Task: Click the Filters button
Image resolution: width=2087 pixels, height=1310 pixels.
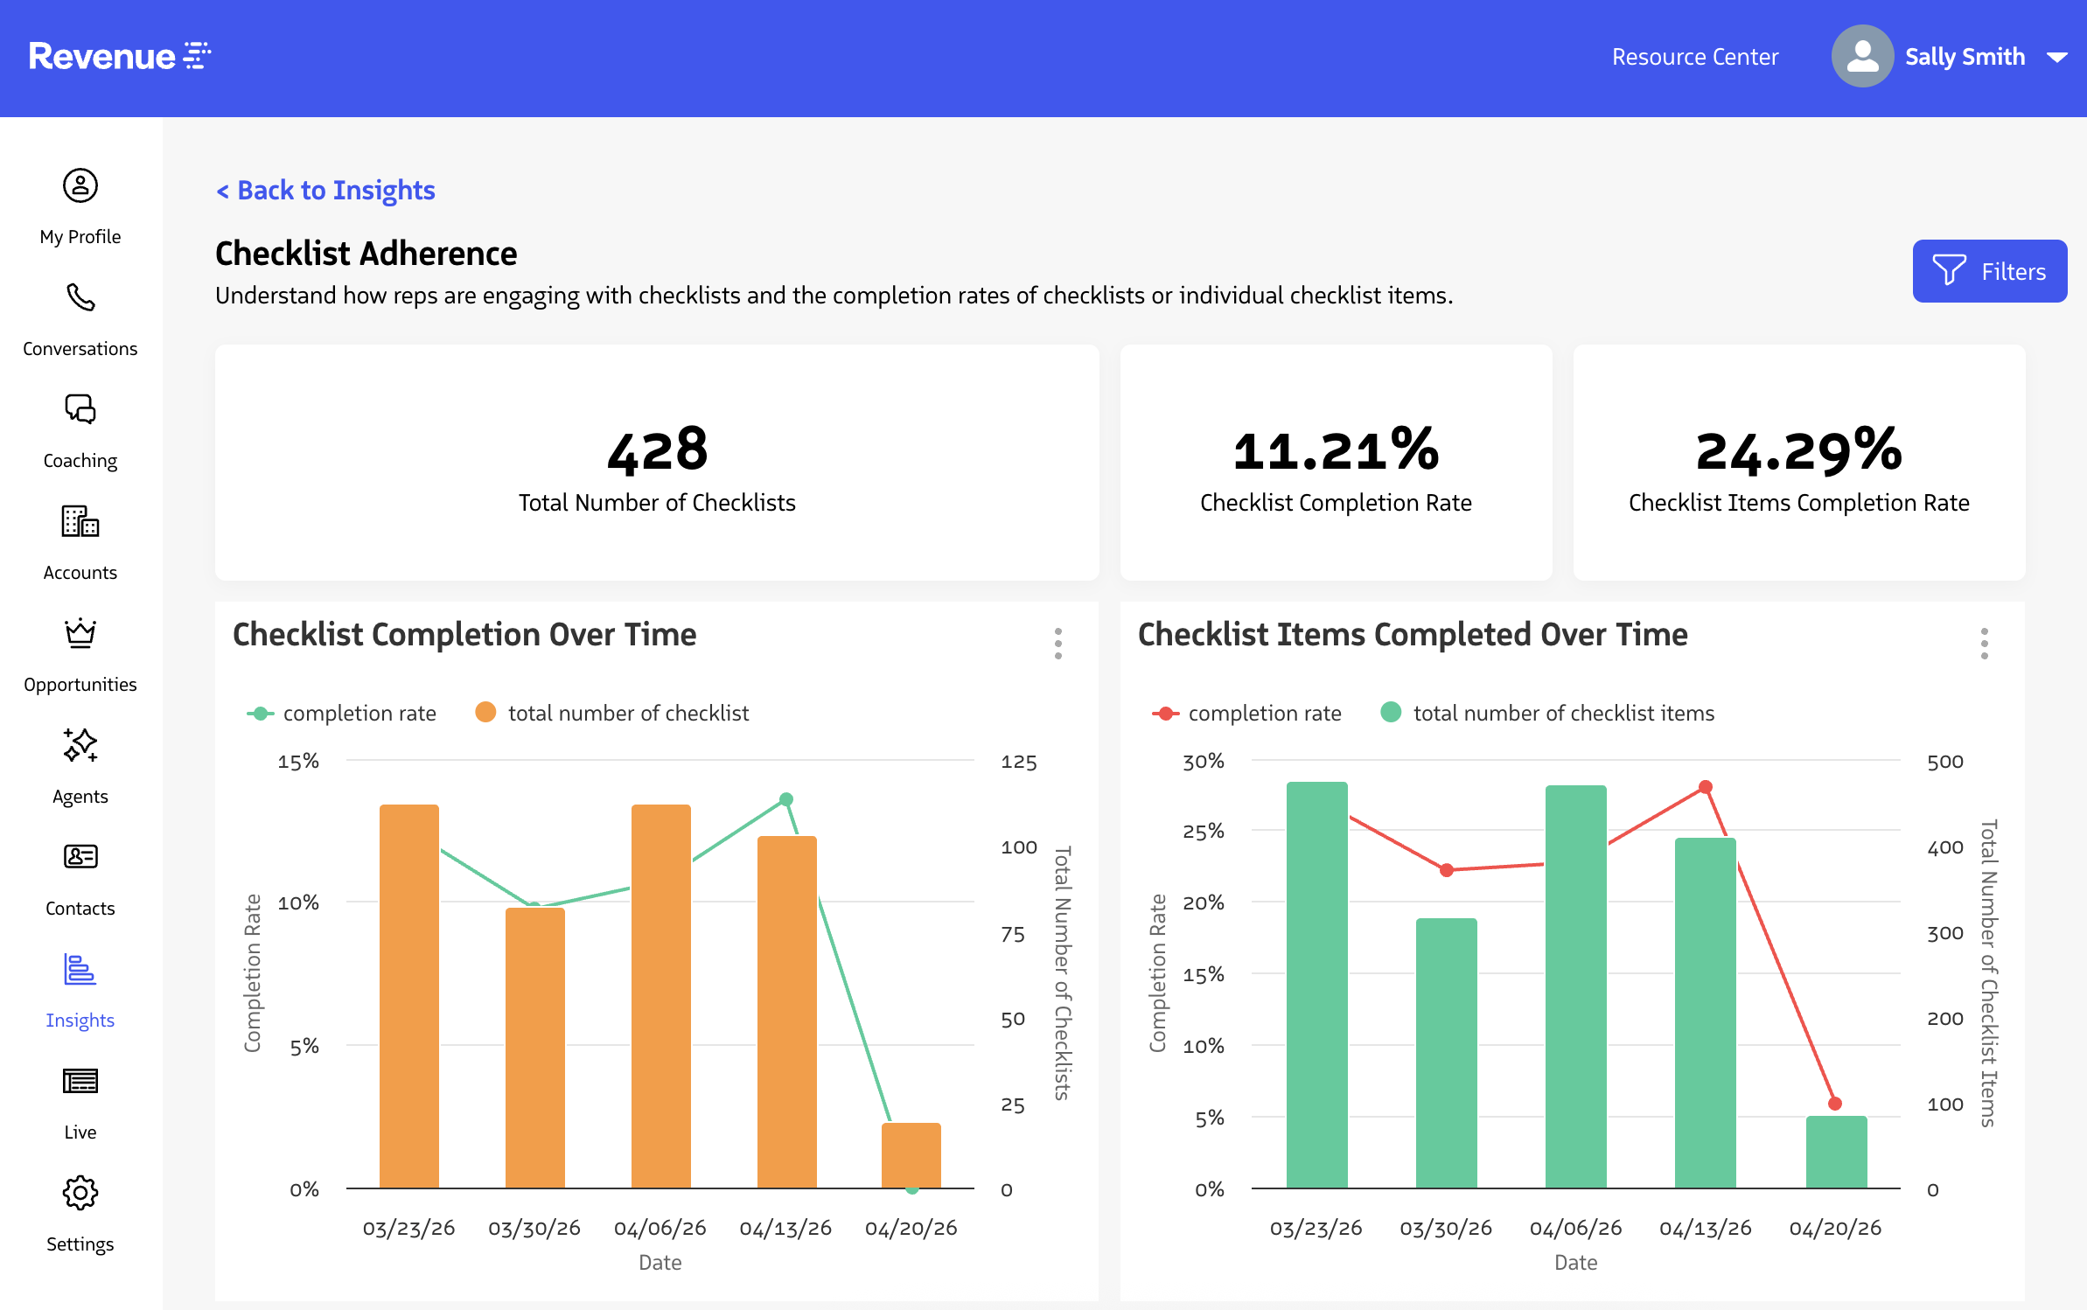Action: coord(1989,272)
